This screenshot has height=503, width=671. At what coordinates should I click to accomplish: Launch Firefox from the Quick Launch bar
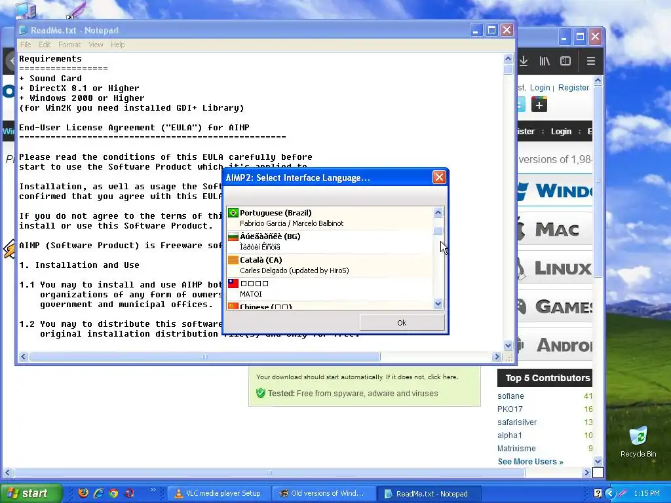tap(83, 493)
